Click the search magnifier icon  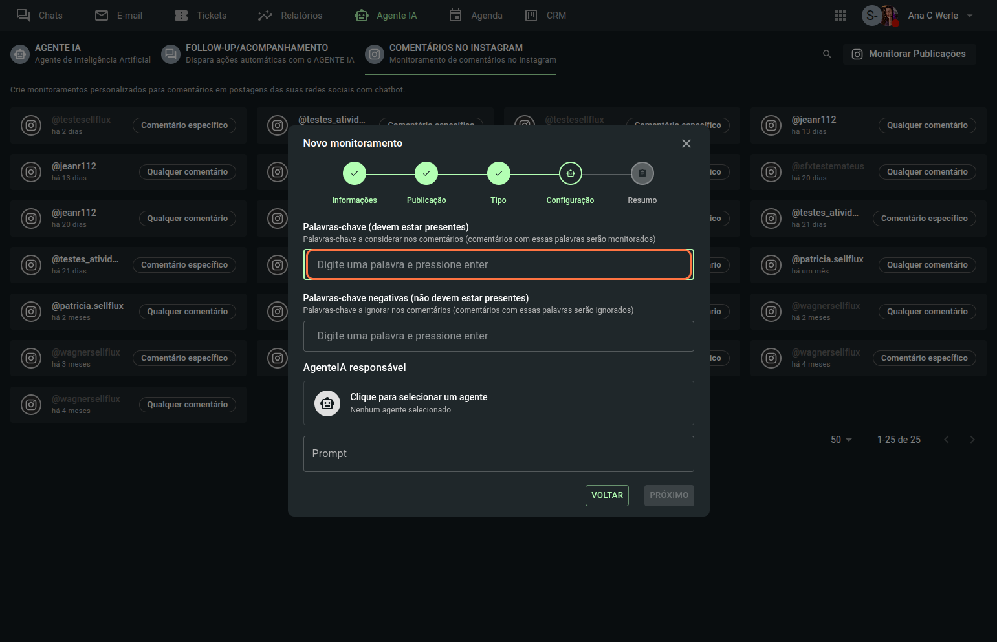point(827,54)
